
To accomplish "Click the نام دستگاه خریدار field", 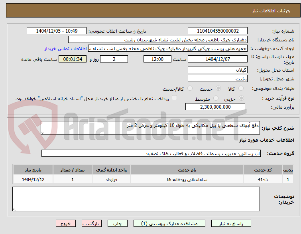I will (158, 40).
